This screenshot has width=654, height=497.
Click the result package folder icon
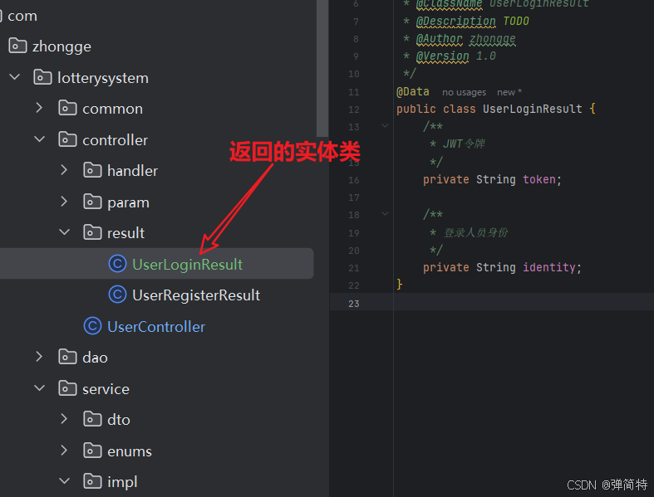[x=92, y=232]
